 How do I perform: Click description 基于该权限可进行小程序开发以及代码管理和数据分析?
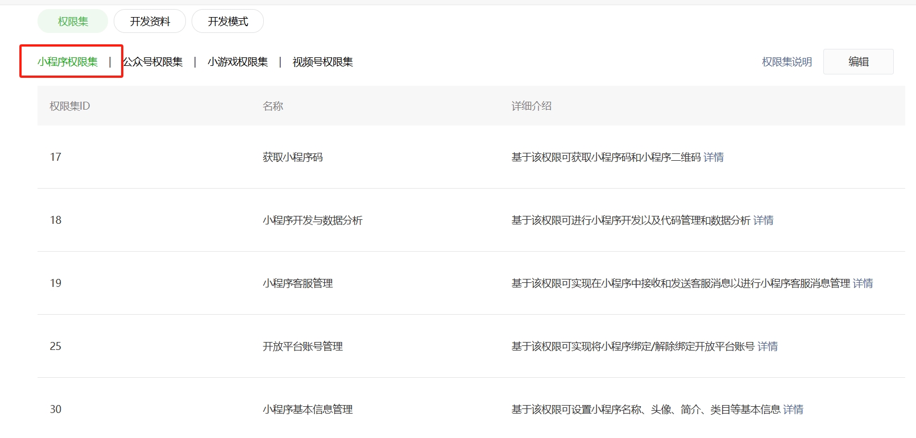click(x=631, y=220)
